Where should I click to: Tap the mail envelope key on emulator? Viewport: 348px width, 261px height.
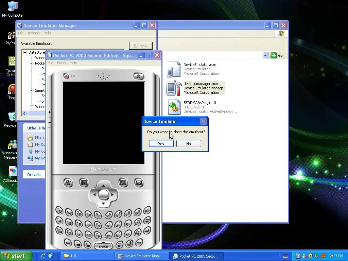139,182
